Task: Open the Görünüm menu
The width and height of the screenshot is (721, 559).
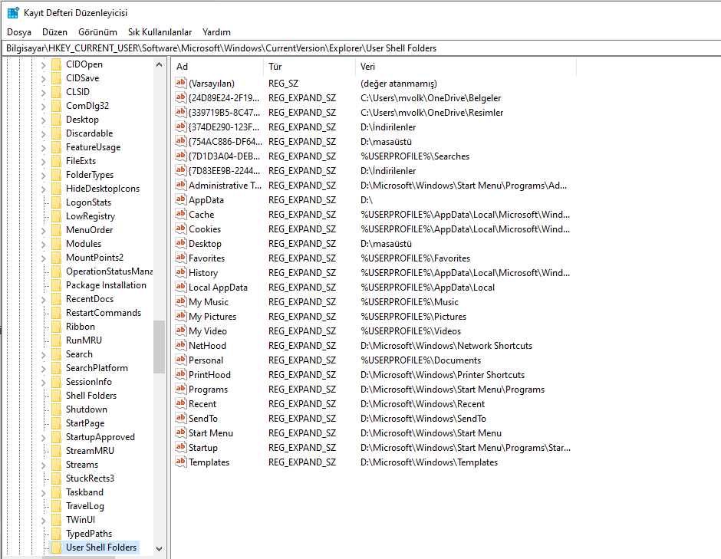Action: coord(97,31)
